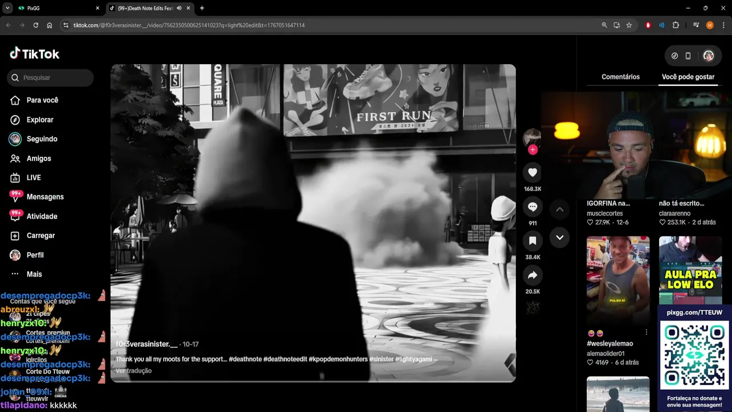
Task: Open the media controls icon
Action: click(696, 25)
